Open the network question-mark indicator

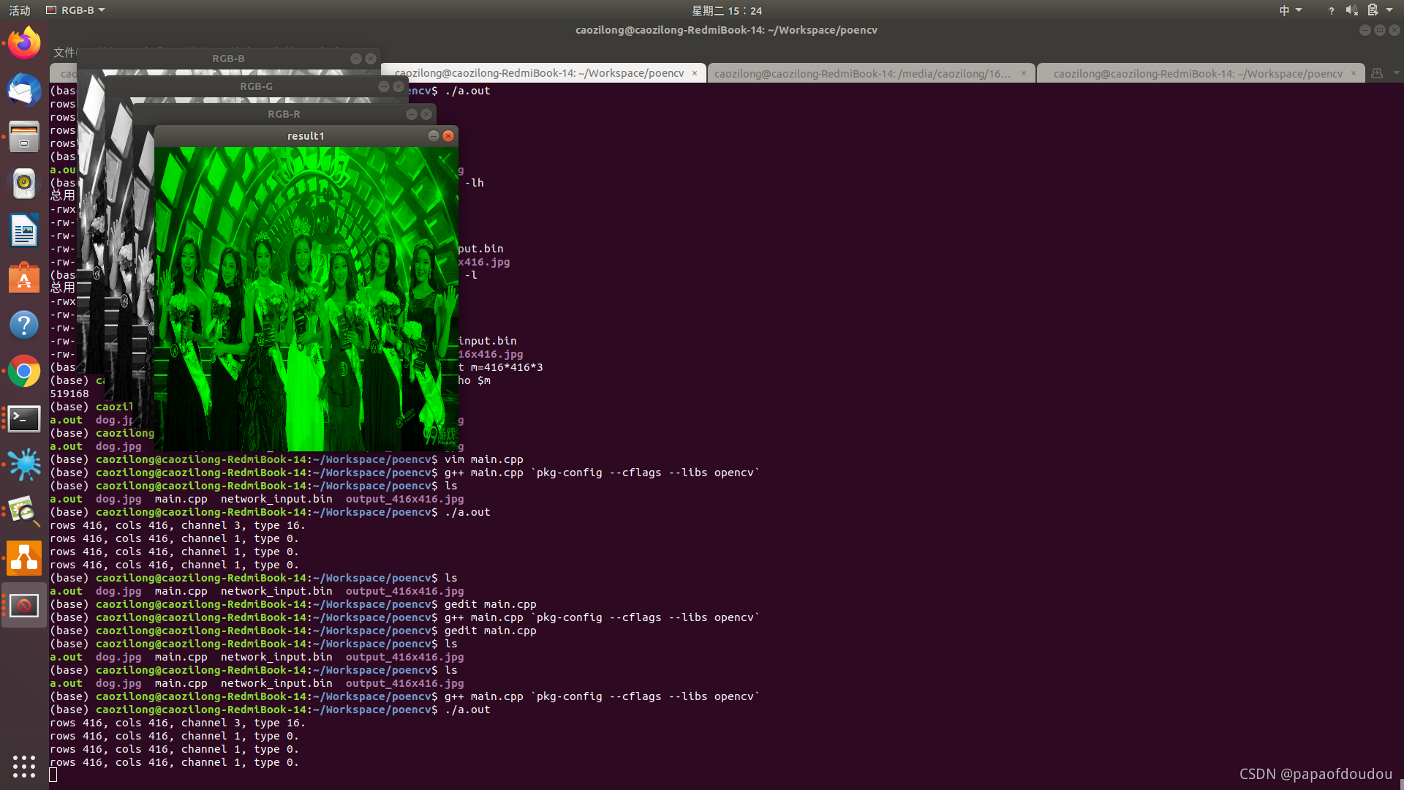pos(1331,10)
